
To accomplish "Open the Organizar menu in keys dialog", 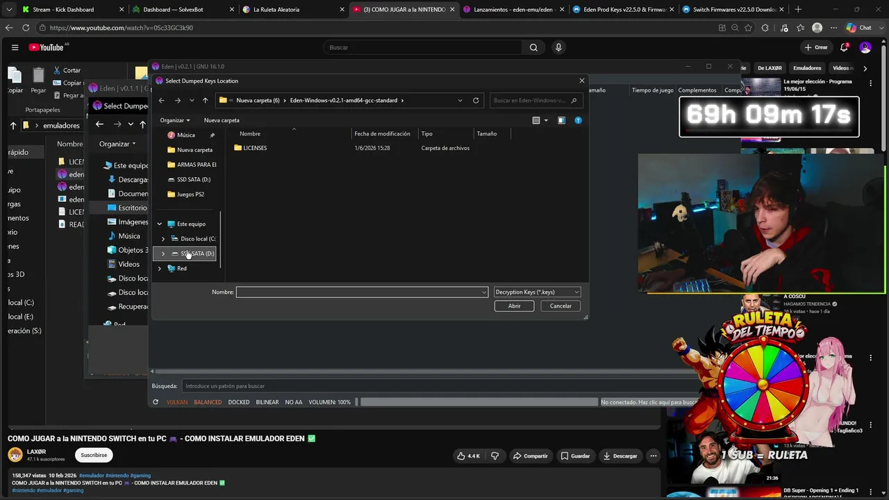I will coord(175,120).
